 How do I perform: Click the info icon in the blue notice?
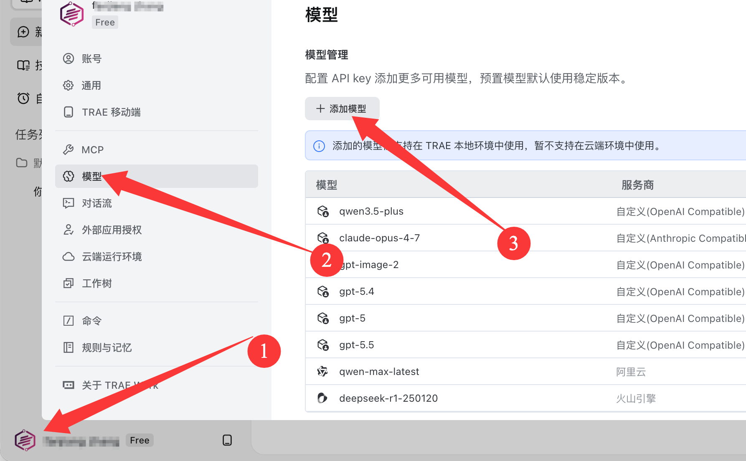click(319, 146)
